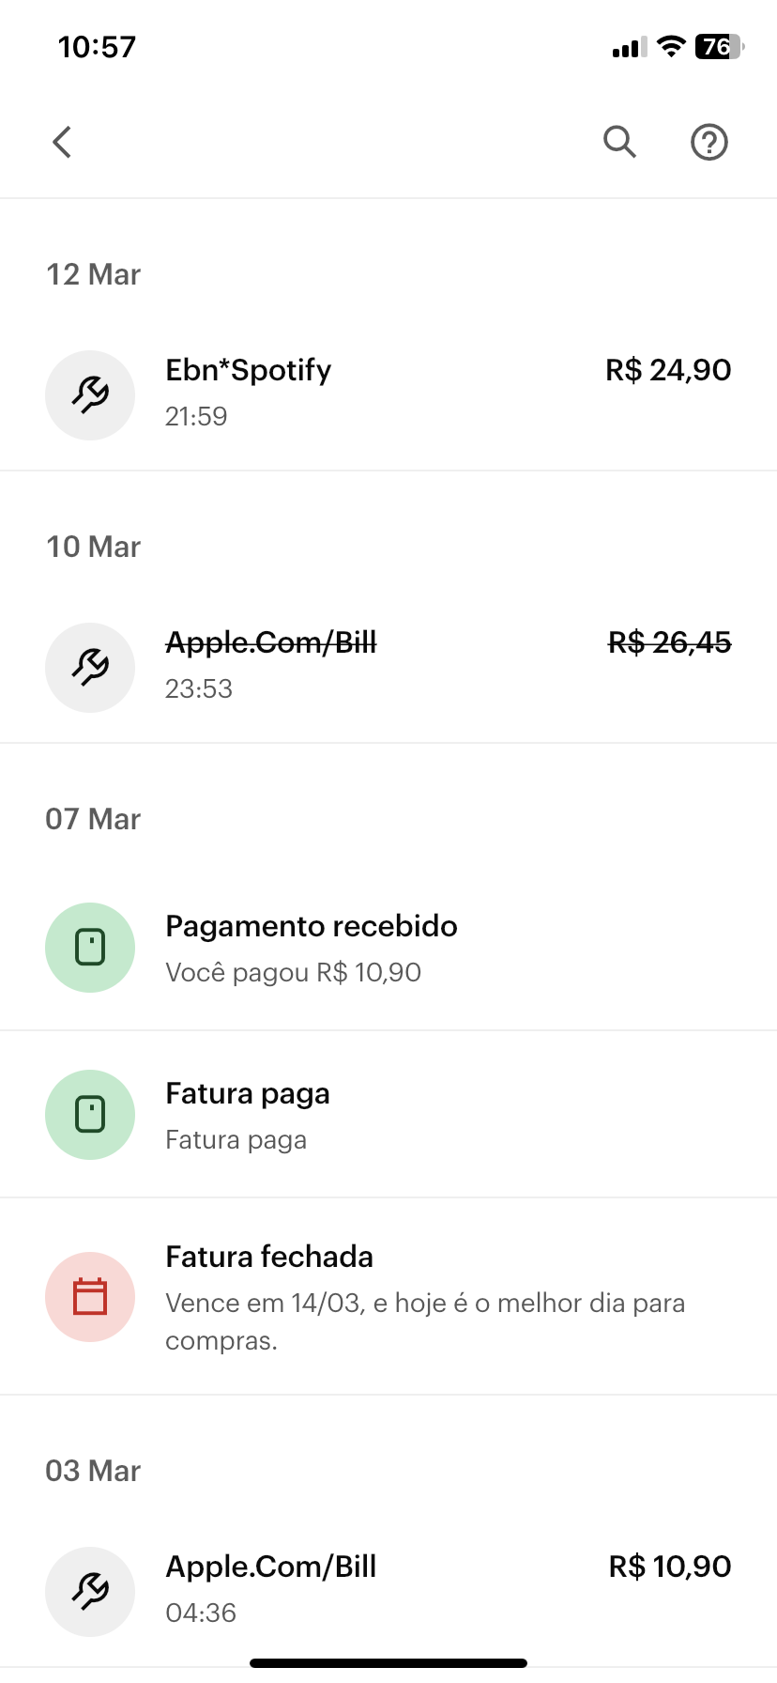Open the Fatura fechada entry title
Viewport: 777px width, 1683px height.
point(269,1257)
